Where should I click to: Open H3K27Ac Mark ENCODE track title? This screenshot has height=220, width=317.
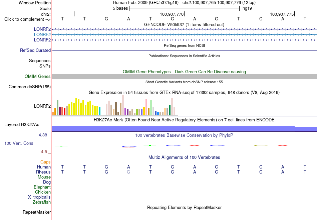(x=184, y=120)
